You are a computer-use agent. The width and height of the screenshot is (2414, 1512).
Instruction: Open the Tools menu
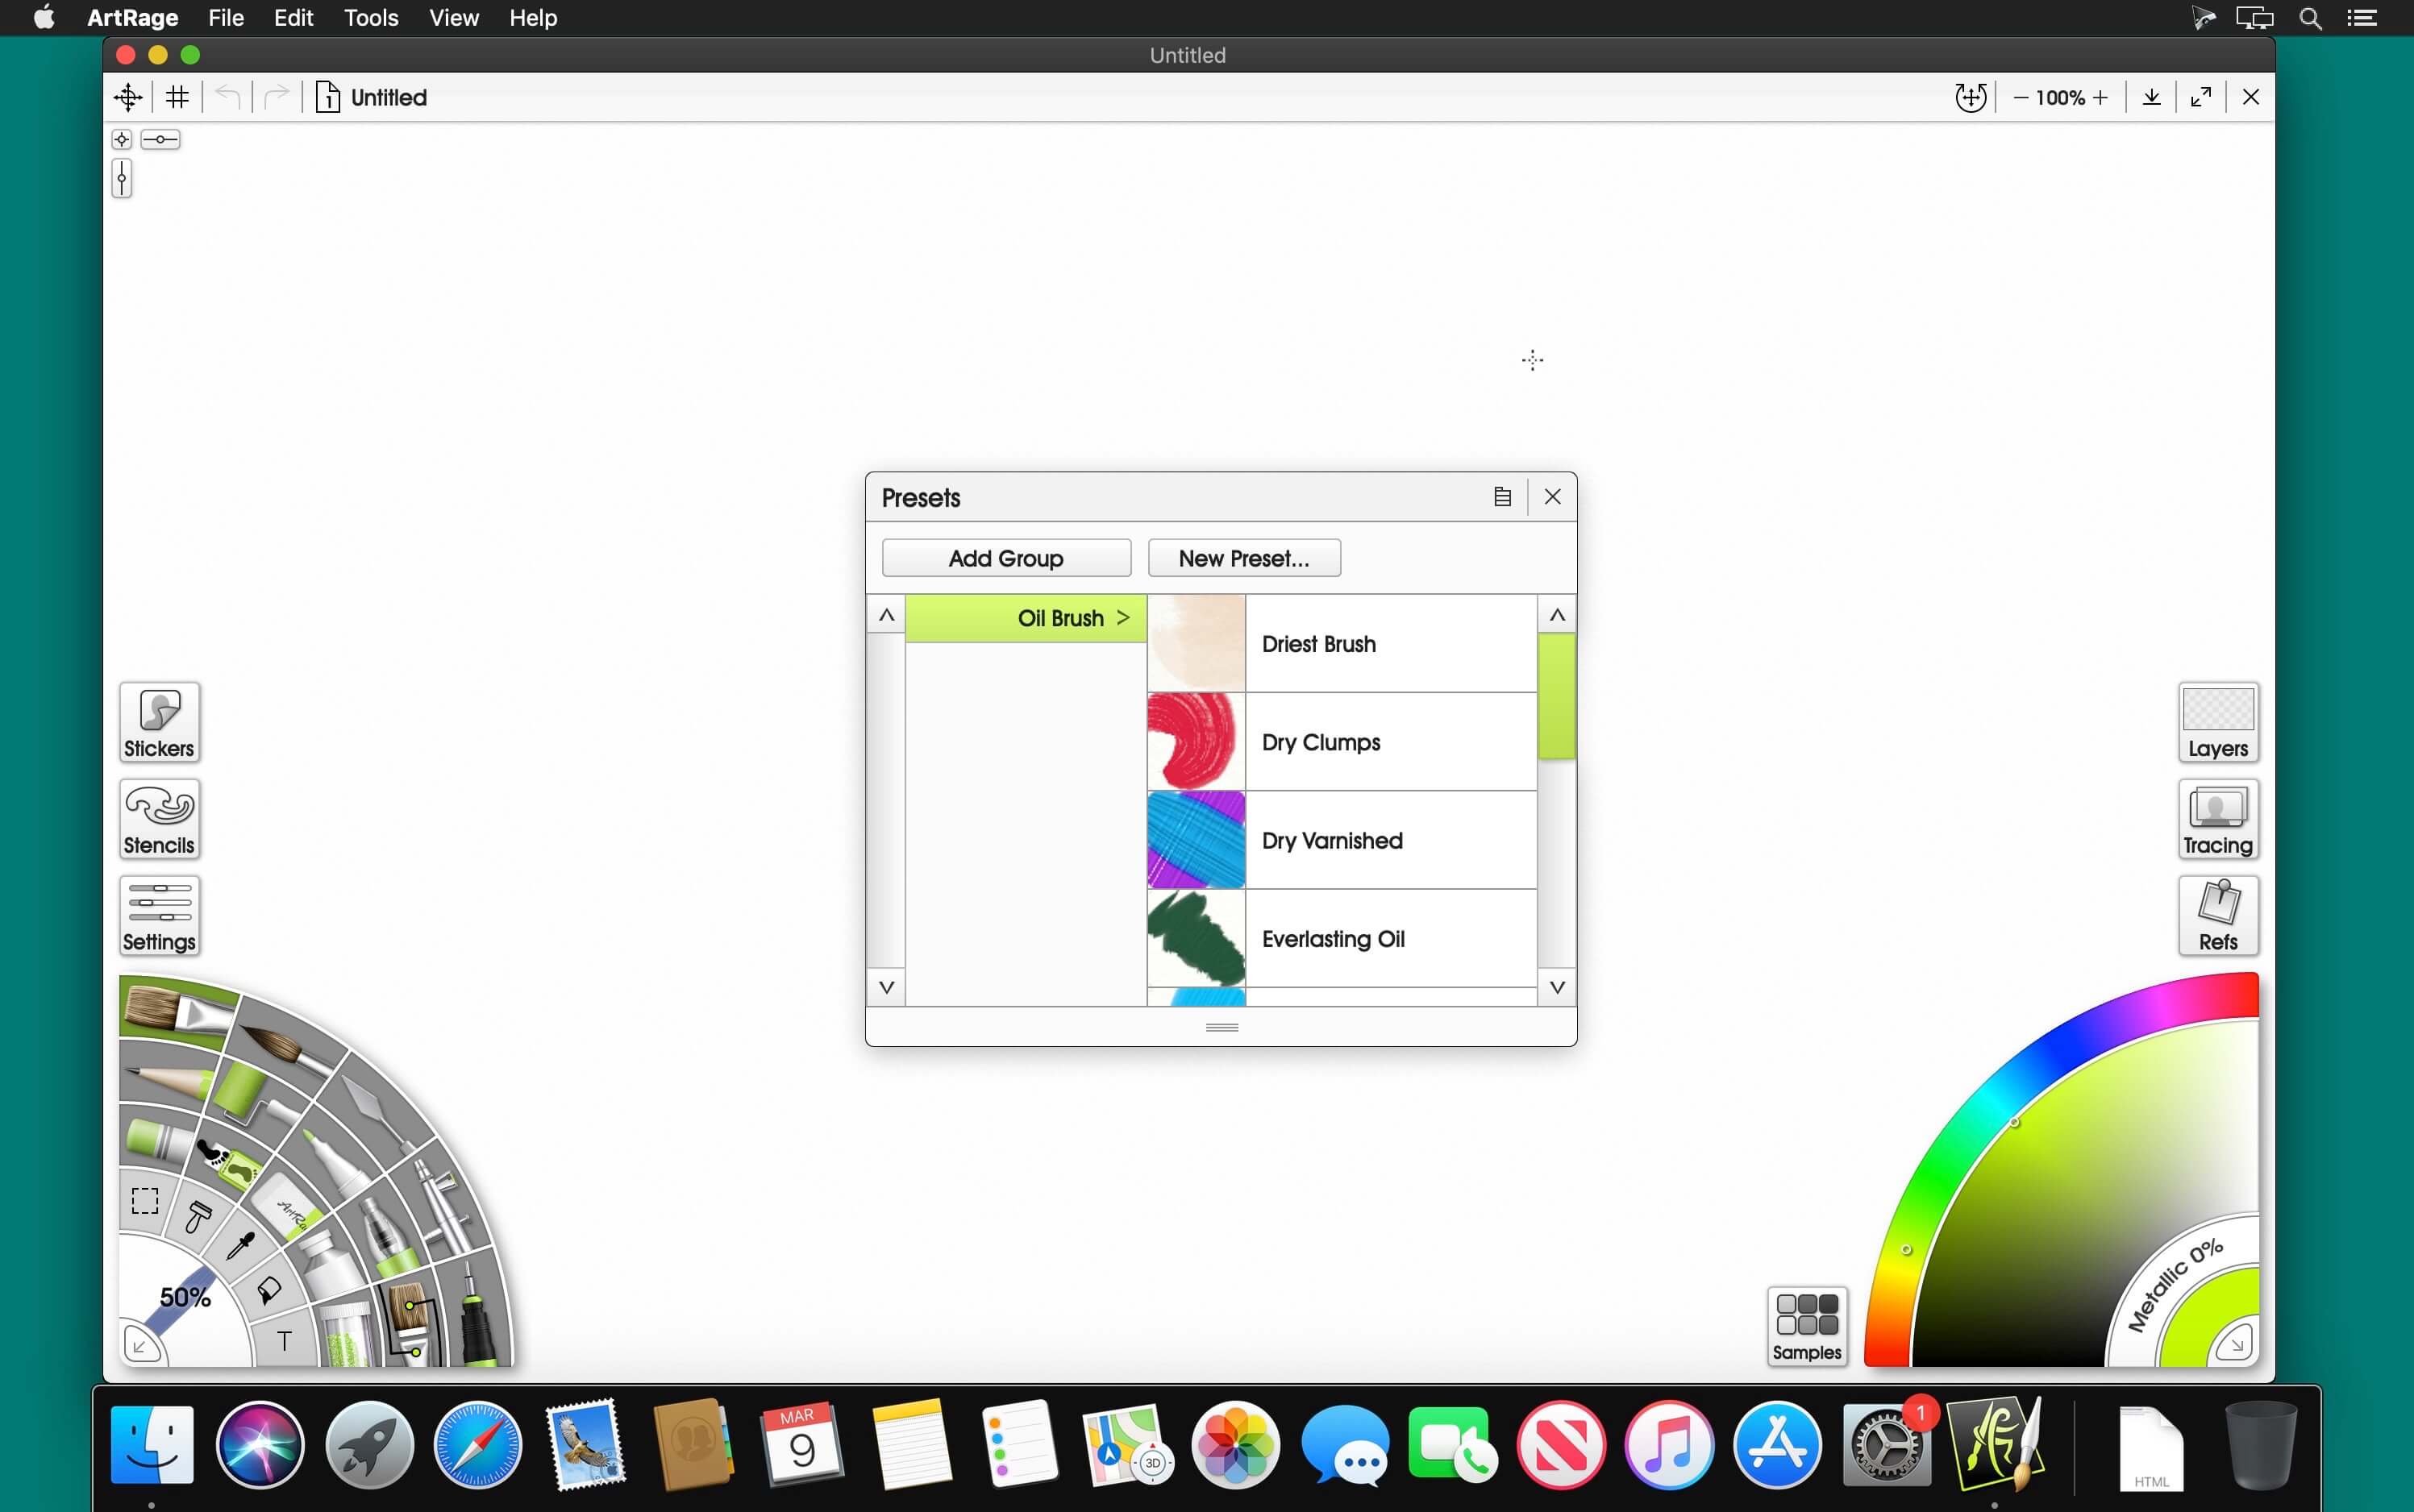click(371, 18)
